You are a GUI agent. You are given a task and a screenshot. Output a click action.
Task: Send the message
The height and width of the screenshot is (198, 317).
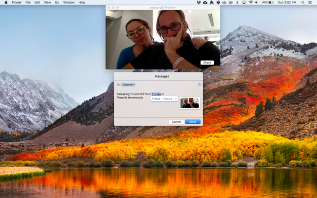point(193,122)
